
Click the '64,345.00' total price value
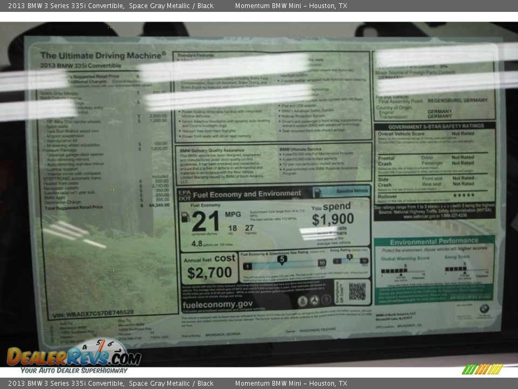pyautogui.click(x=159, y=205)
